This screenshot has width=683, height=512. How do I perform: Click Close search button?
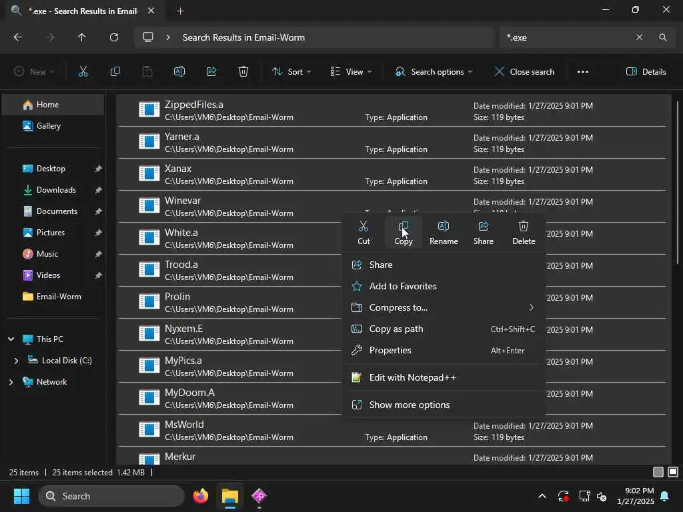(x=524, y=72)
